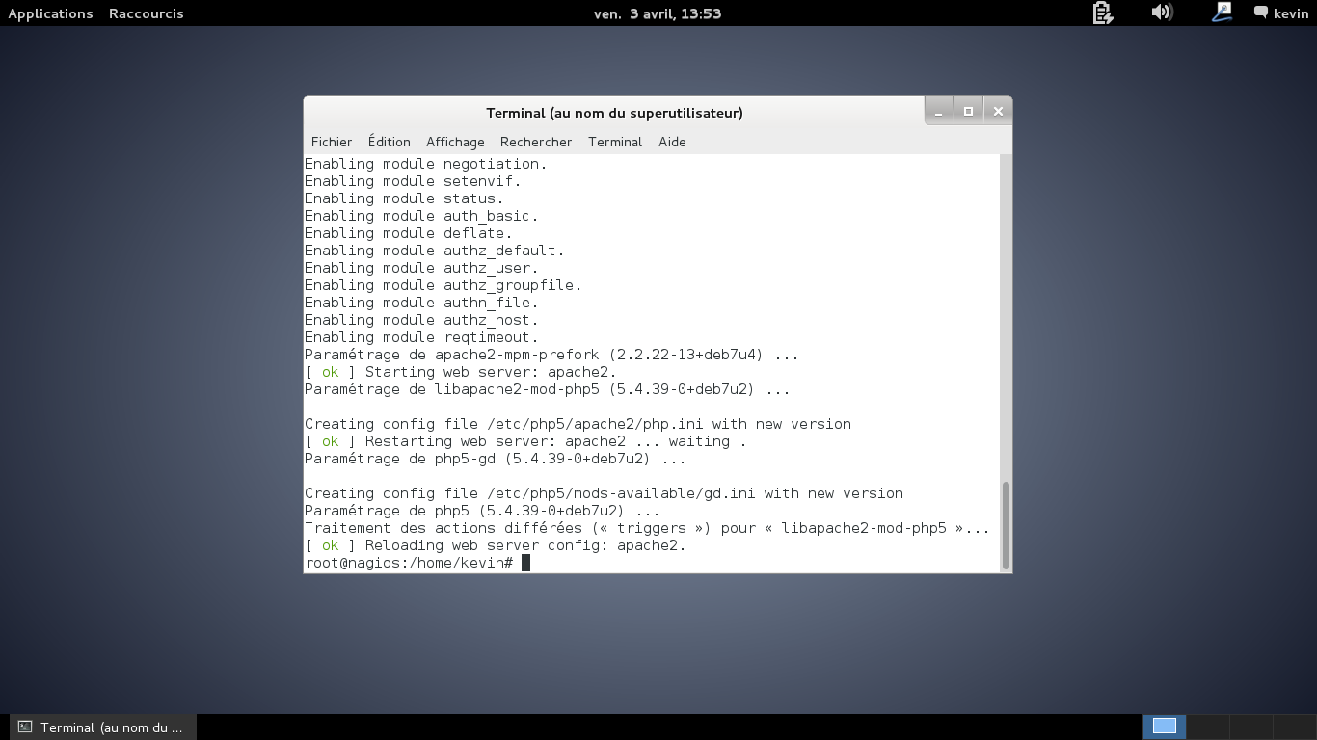The image size is (1317, 740).
Task: Click the 'Starting web server: apache2.' line
Action: pyautogui.click(x=461, y=372)
